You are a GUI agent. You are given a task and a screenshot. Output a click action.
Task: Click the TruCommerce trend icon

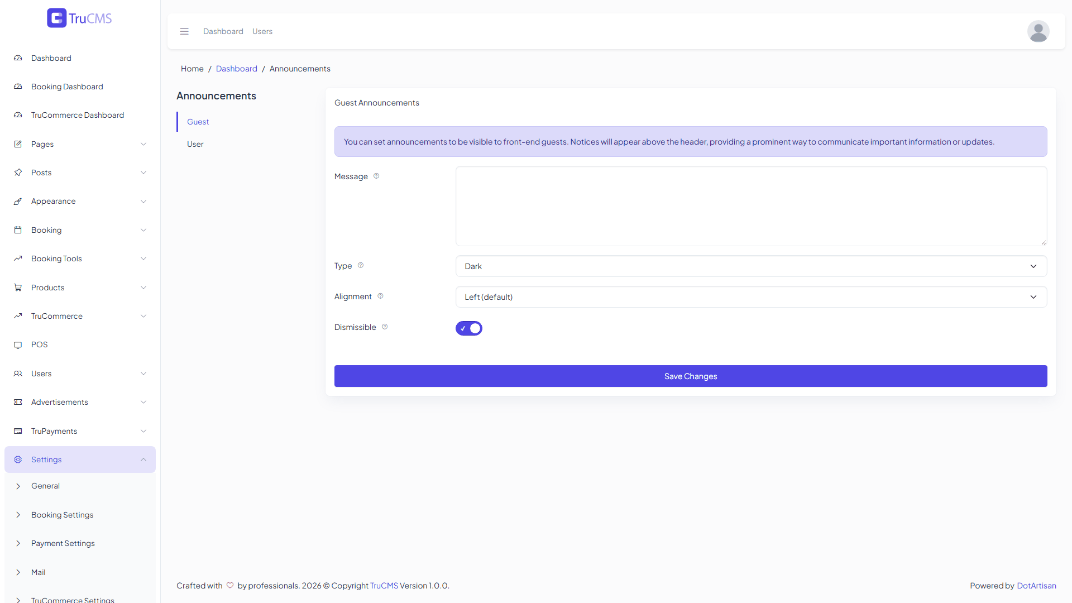coord(18,316)
